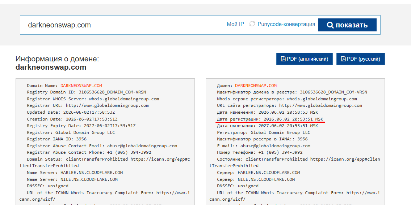Click the Состояние: clientTransferProhibited line
411x205 pixels.
coord(295,162)
